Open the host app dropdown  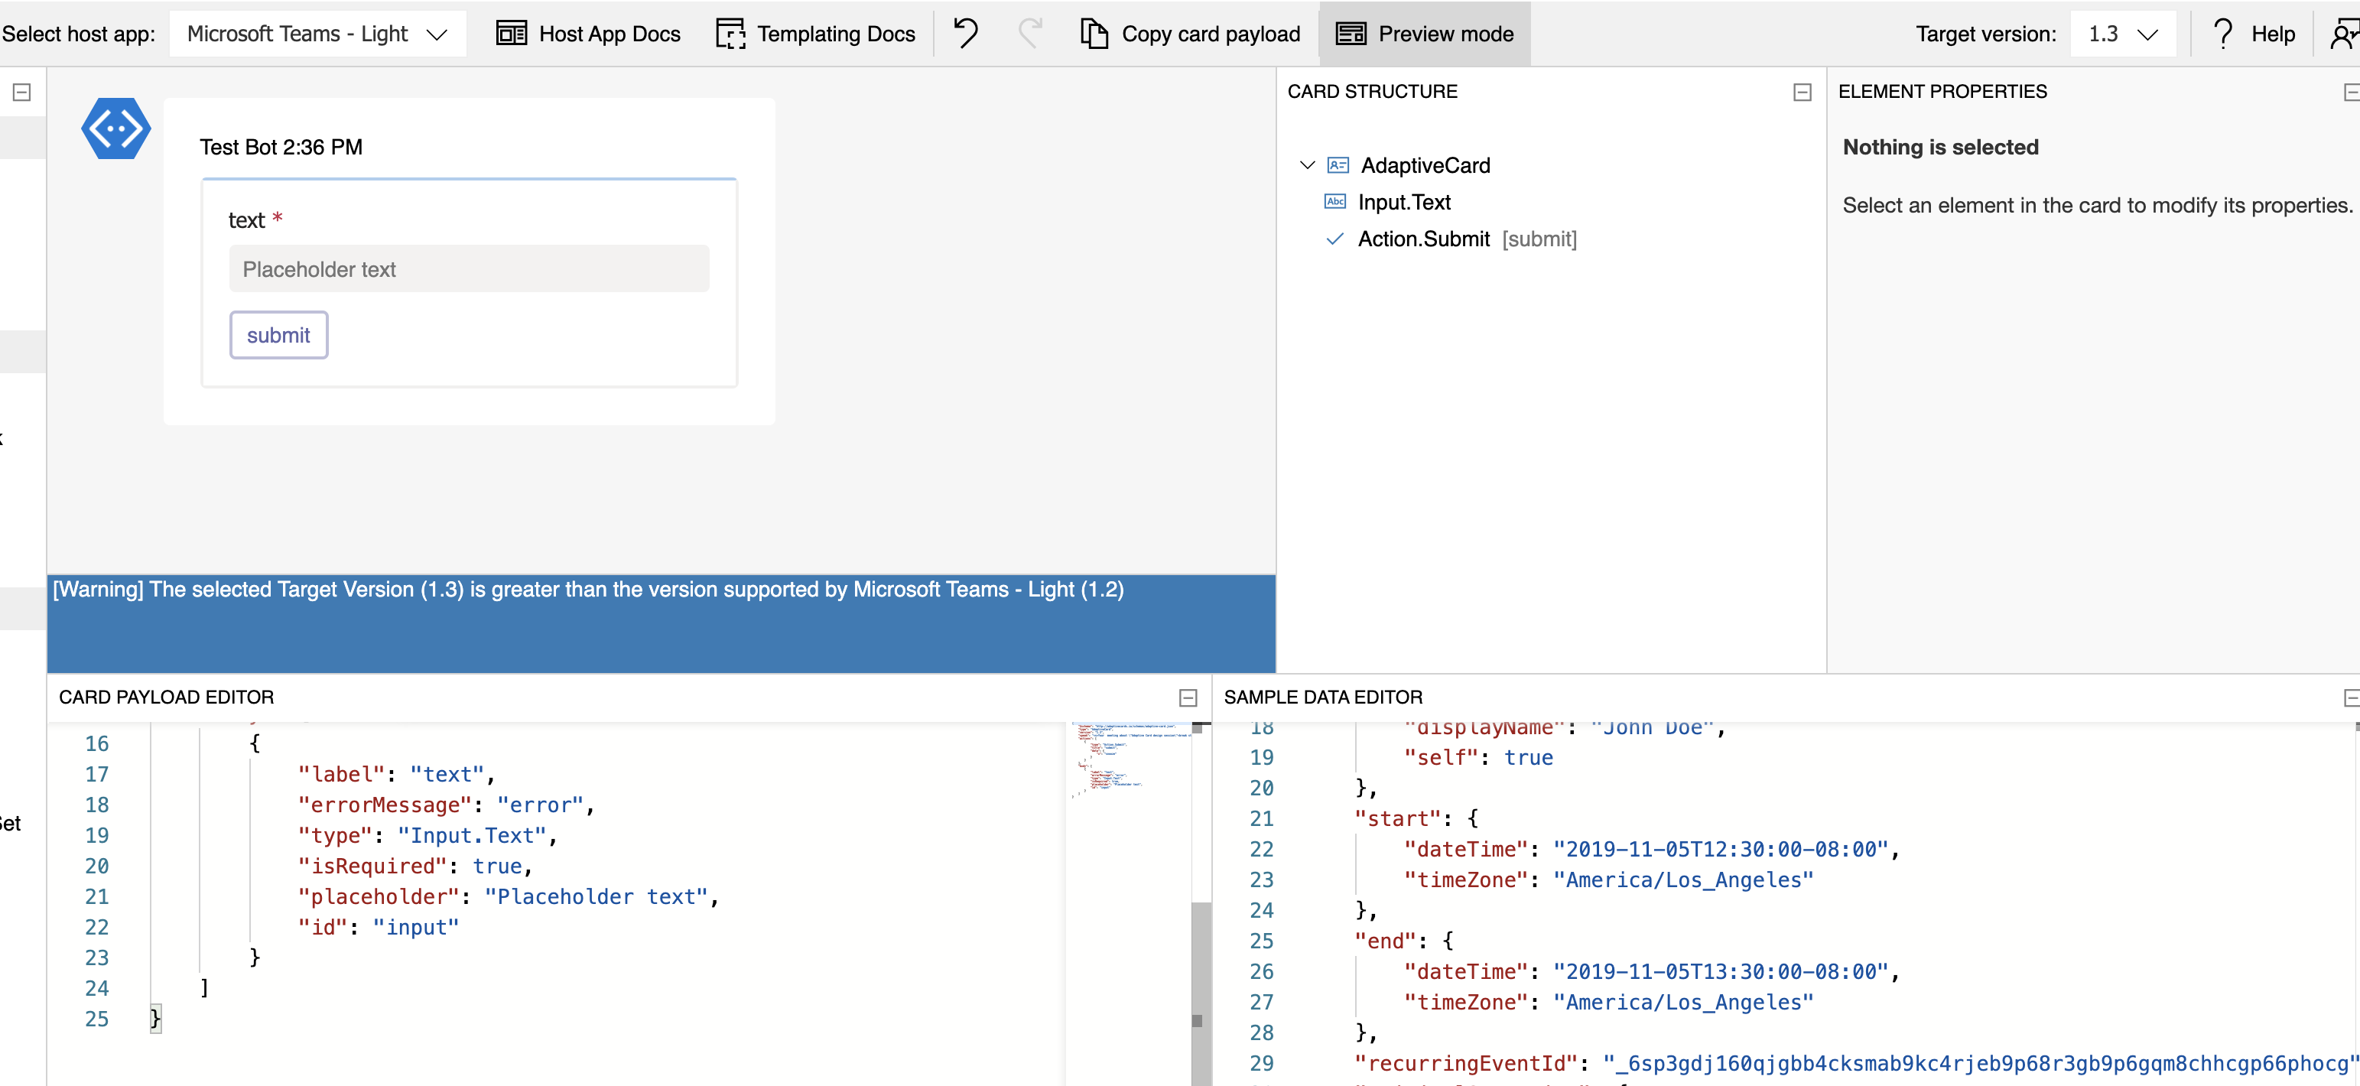pyautogui.click(x=317, y=34)
